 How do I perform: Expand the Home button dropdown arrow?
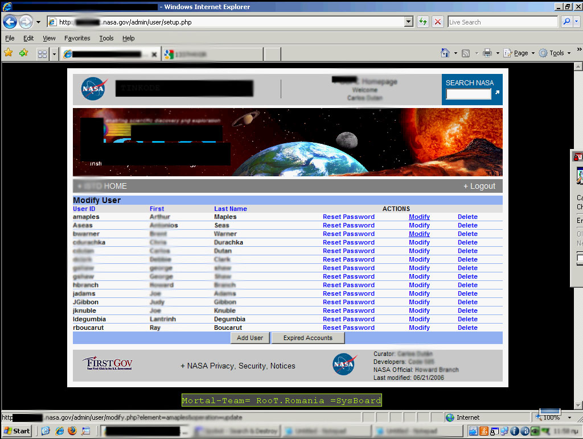[455, 53]
